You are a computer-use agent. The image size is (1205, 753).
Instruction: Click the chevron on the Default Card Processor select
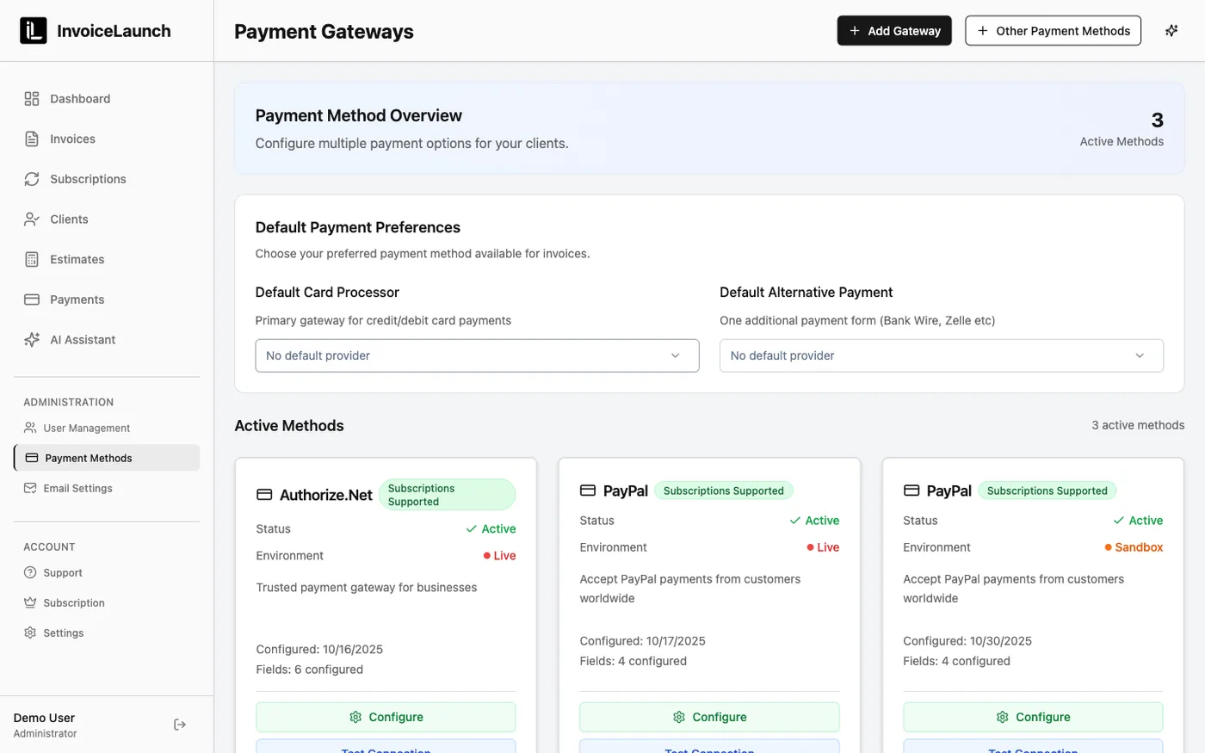[x=676, y=355]
